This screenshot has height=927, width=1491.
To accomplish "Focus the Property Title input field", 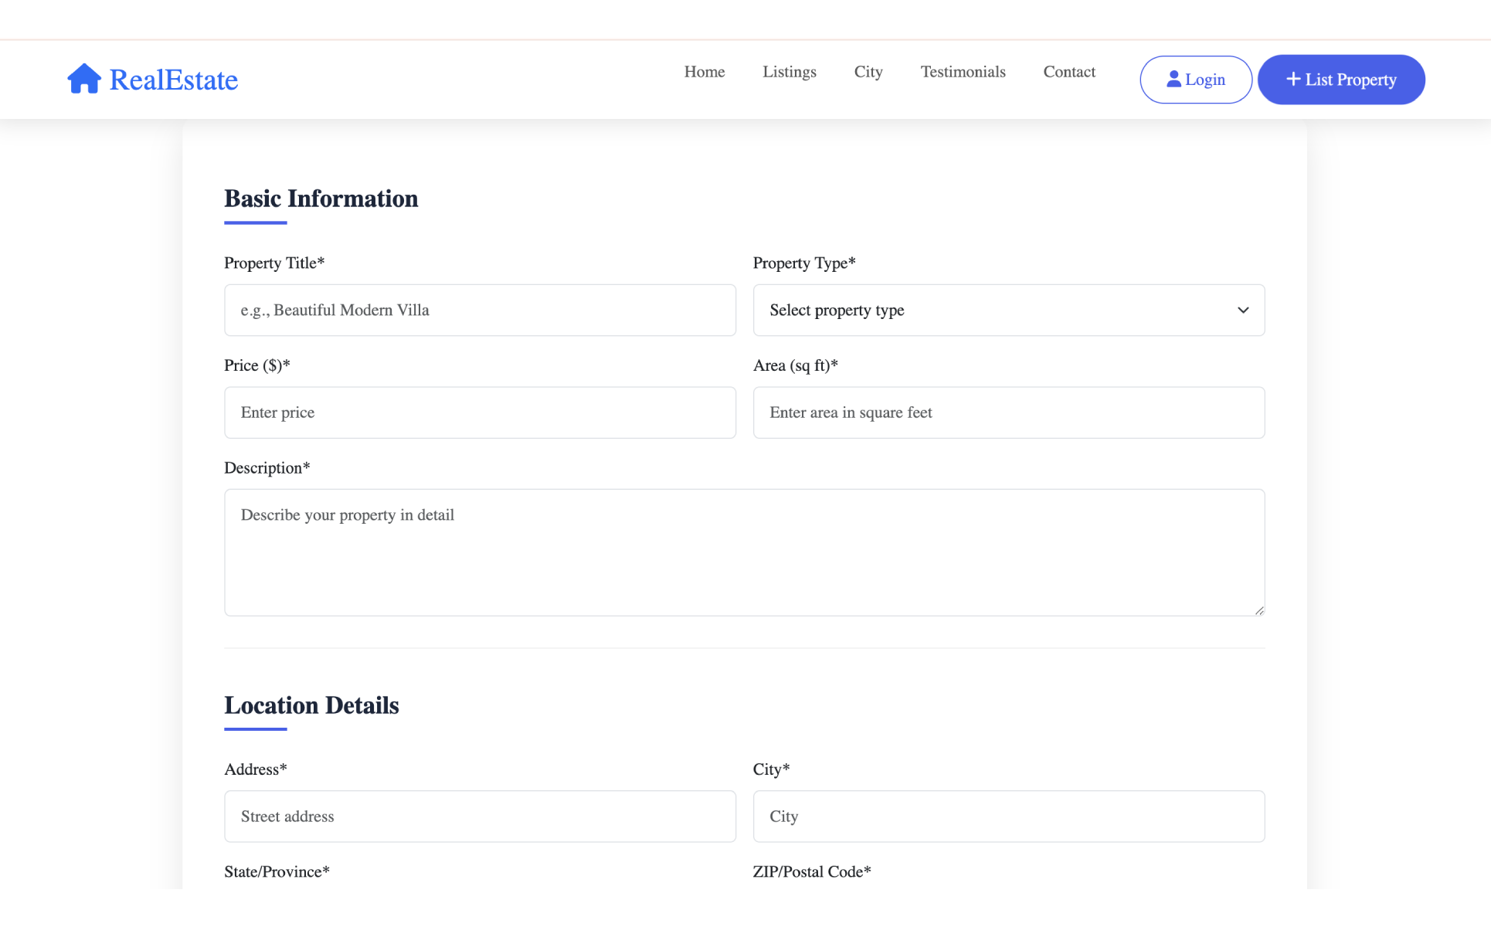I will (x=479, y=310).
